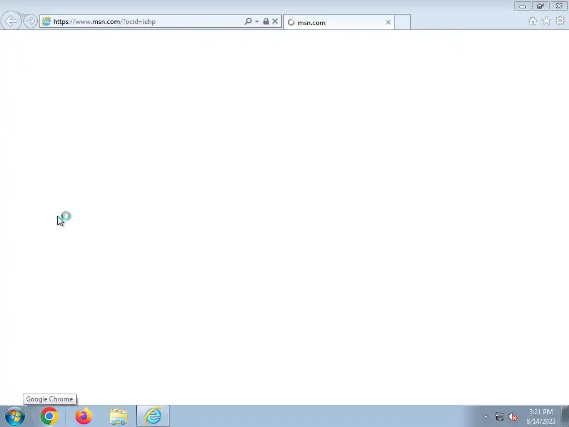This screenshot has height=427, width=569.
Task: Click the Show desktop strip at taskbar end
Action: point(565,416)
